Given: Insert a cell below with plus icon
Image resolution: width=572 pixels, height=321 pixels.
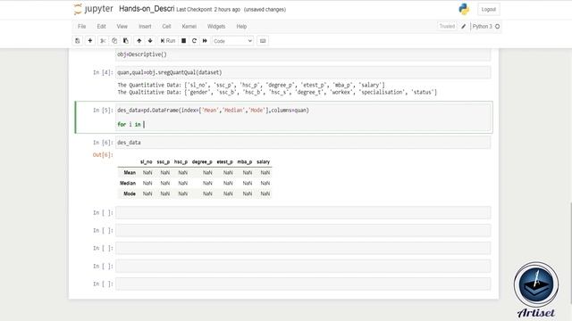Looking at the screenshot, I should pos(90,41).
